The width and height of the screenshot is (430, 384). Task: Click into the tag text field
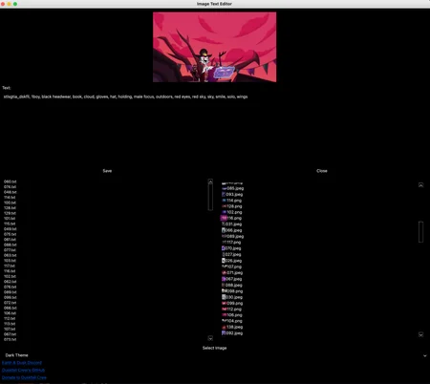pyautogui.click(x=215, y=129)
